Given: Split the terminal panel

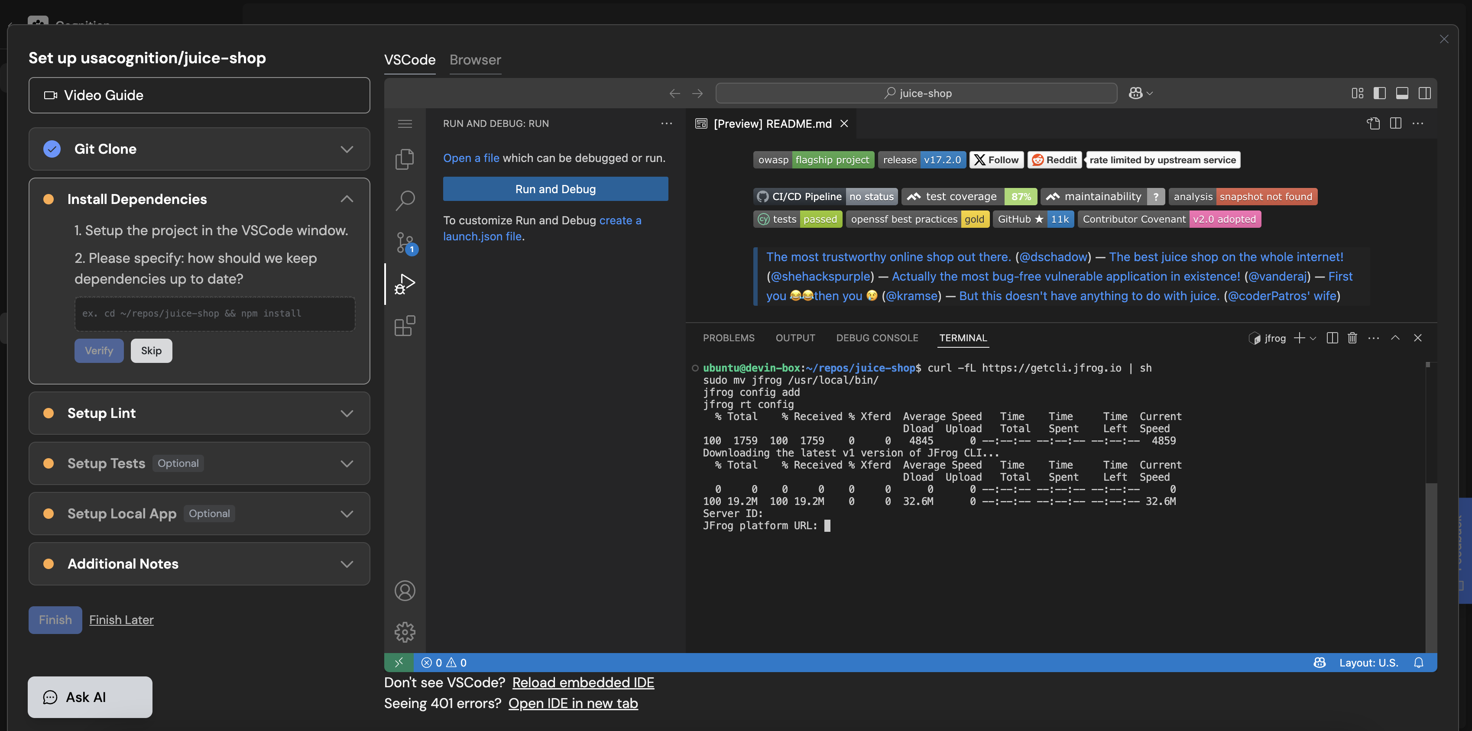Looking at the screenshot, I should click(1332, 338).
